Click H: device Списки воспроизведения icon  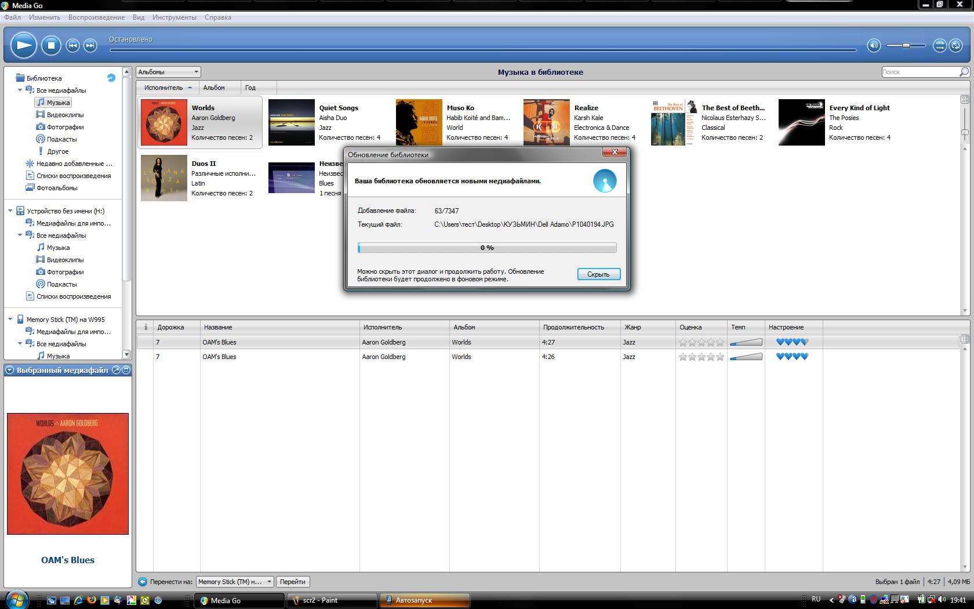[30, 296]
